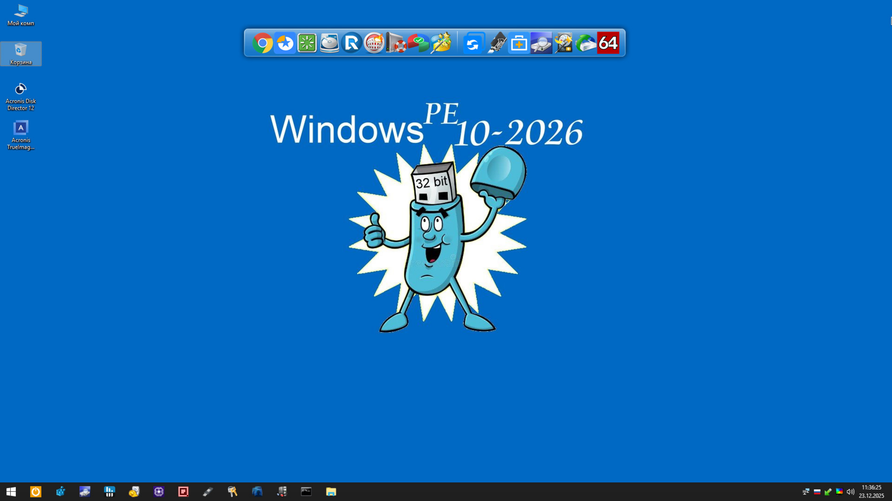
Task: Select the Мой комп desktop icon
Action: pyautogui.click(x=21, y=15)
